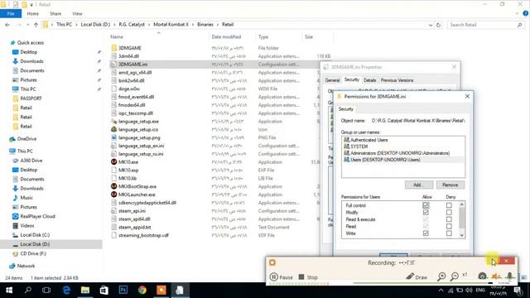Open Explorer help question mark icon
The height and width of the screenshot is (298, 530).
(525, 13)
